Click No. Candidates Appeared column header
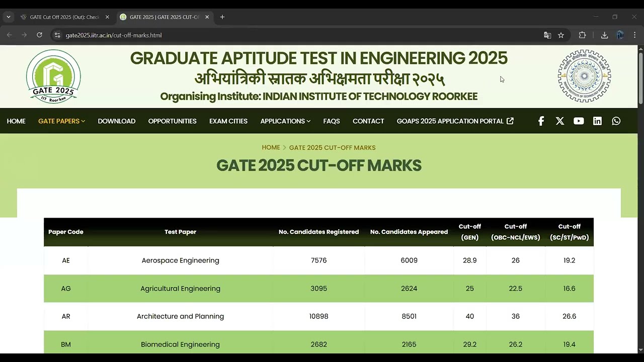644x362 pixels. tap(409, 232)
